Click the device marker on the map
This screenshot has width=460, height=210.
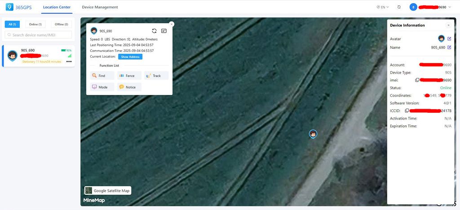tap(313, 134)
